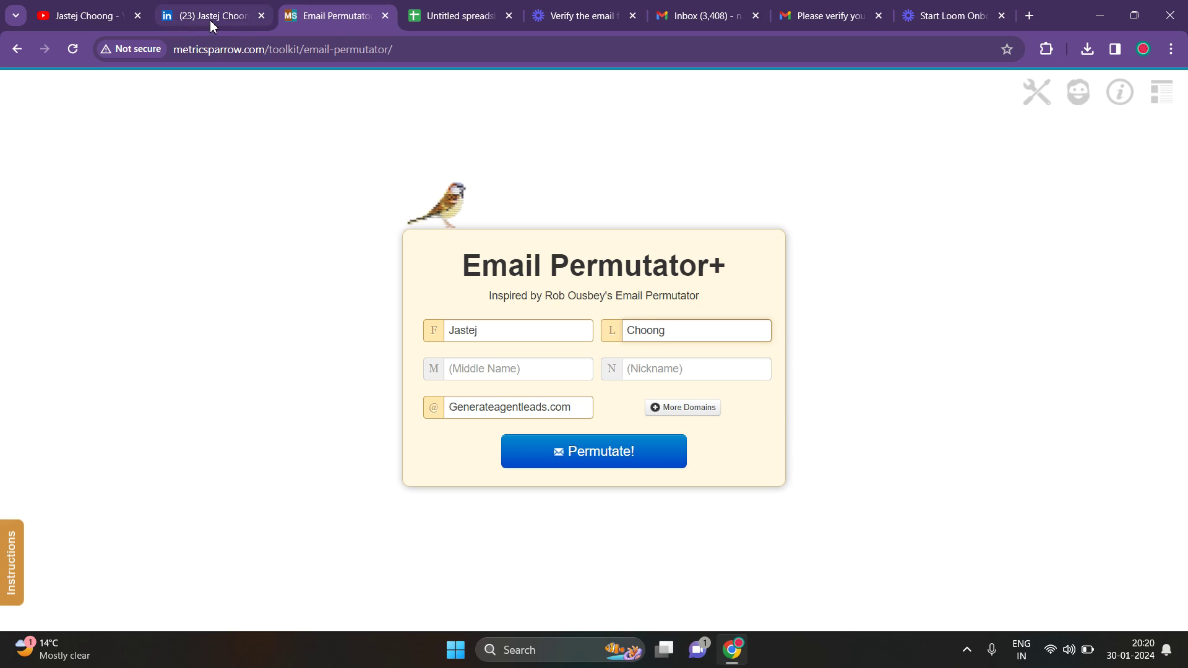This screenshot has width=1188, height=668.
Task: Open the browser extensions puzzle icon
Action: click(x=1046, y=49)
